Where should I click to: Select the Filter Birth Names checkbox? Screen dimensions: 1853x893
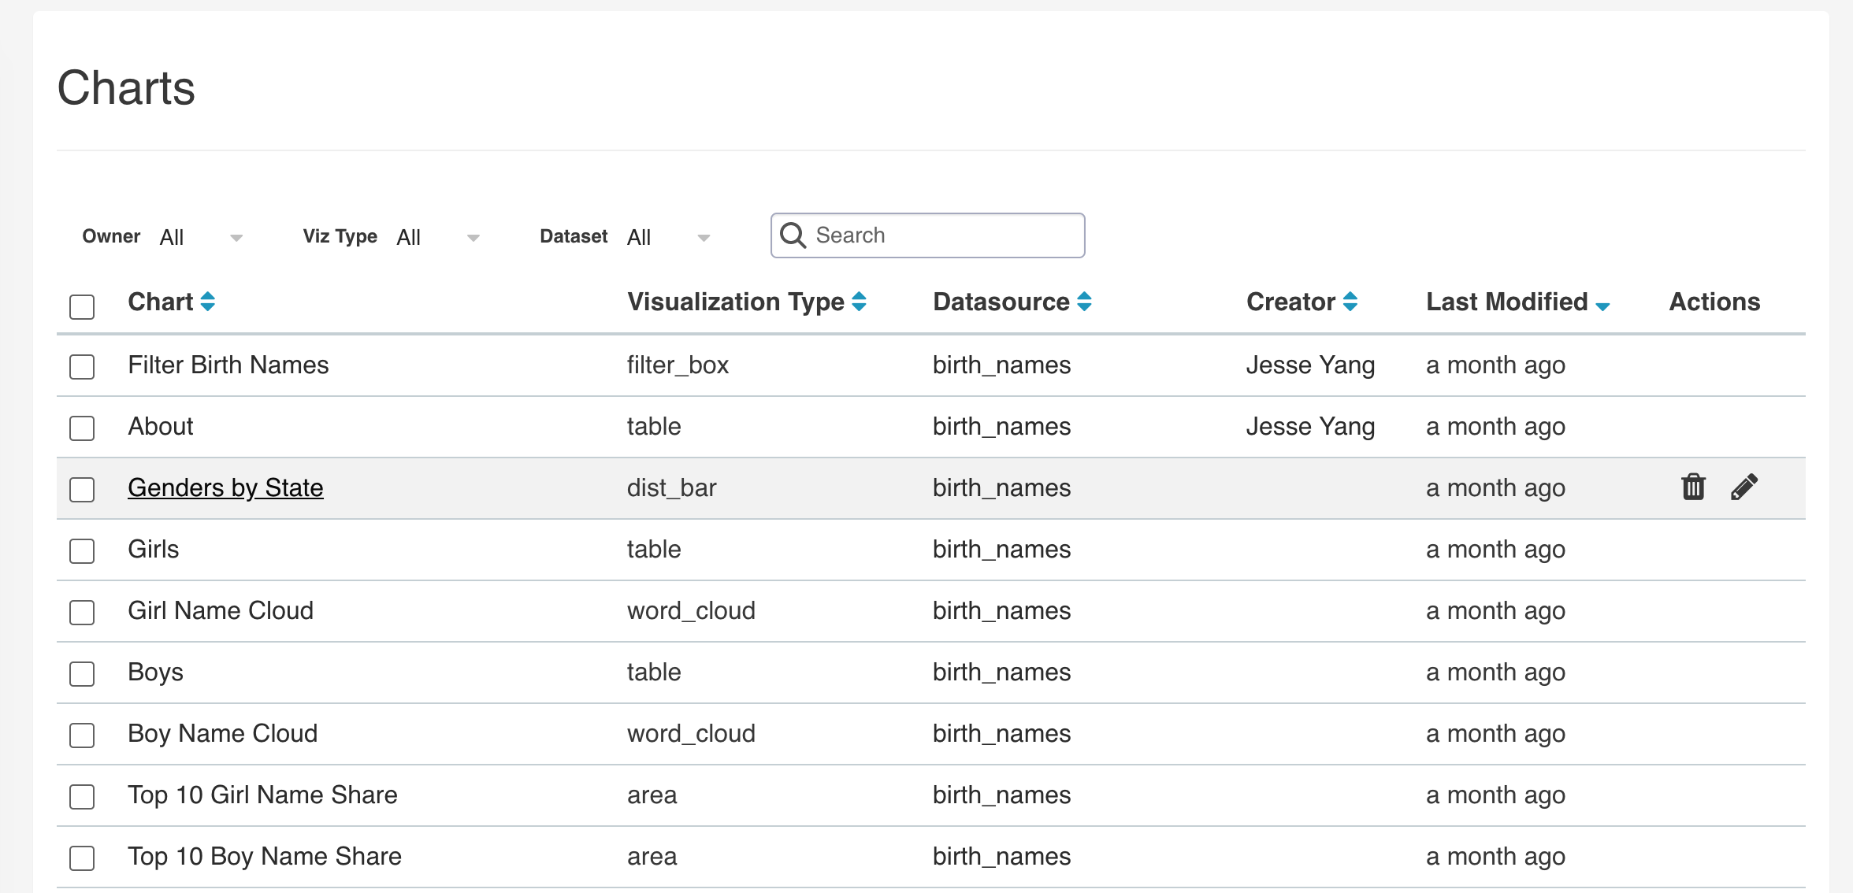pyautogui.click(x=82, y=366)
